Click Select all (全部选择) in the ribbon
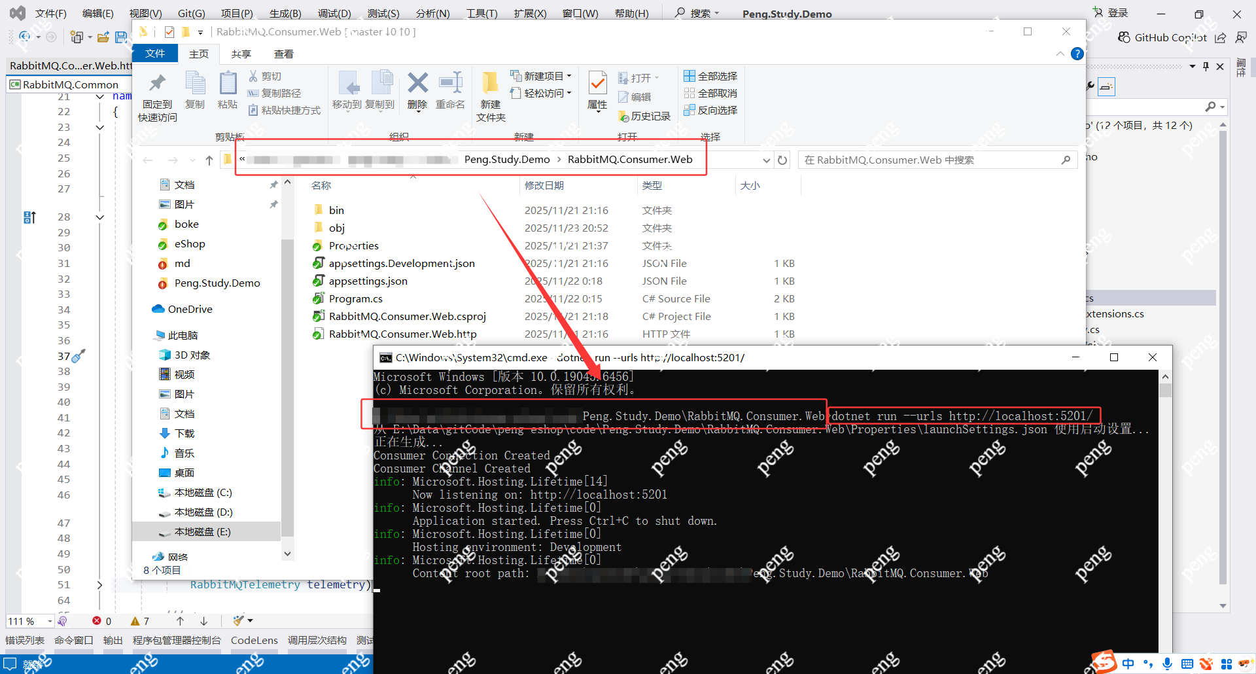The image size is (1256, 674). 710,76
